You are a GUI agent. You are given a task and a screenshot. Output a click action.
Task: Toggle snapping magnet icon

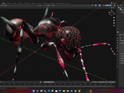point(48,5)
